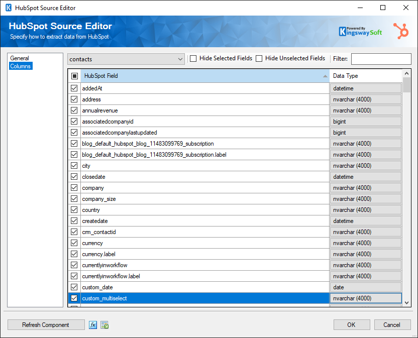Viewport: 418px width, 338px height.
Task: Toggle the select-all header checkbox
Action: coord(75,76)
